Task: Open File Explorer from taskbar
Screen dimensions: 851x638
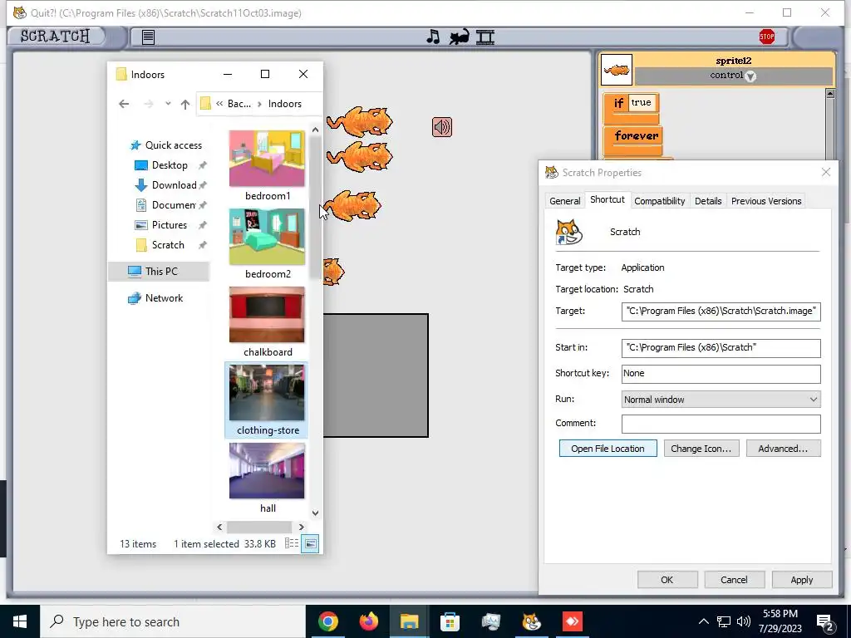Action: 409,621
